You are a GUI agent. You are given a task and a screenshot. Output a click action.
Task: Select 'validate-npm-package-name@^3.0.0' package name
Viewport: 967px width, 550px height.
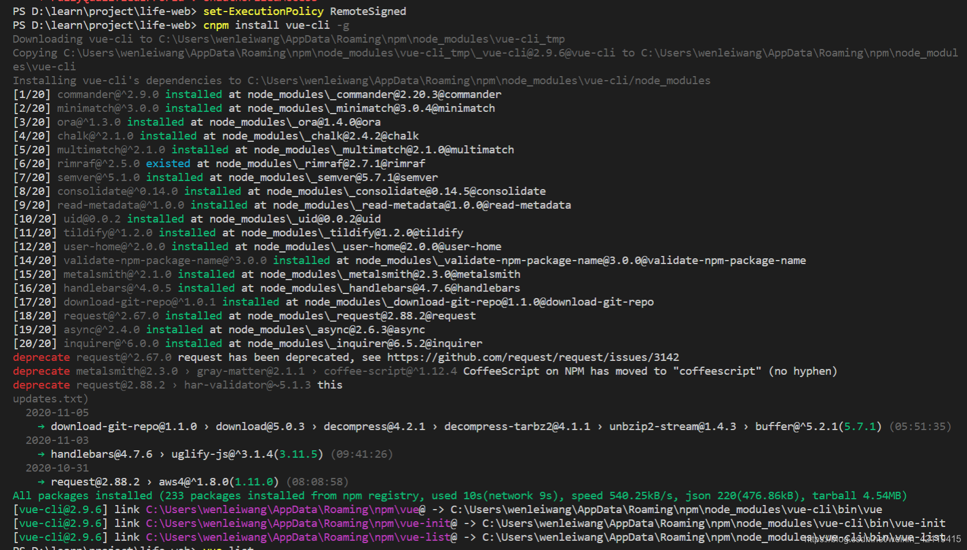click(x=165, y=261)
